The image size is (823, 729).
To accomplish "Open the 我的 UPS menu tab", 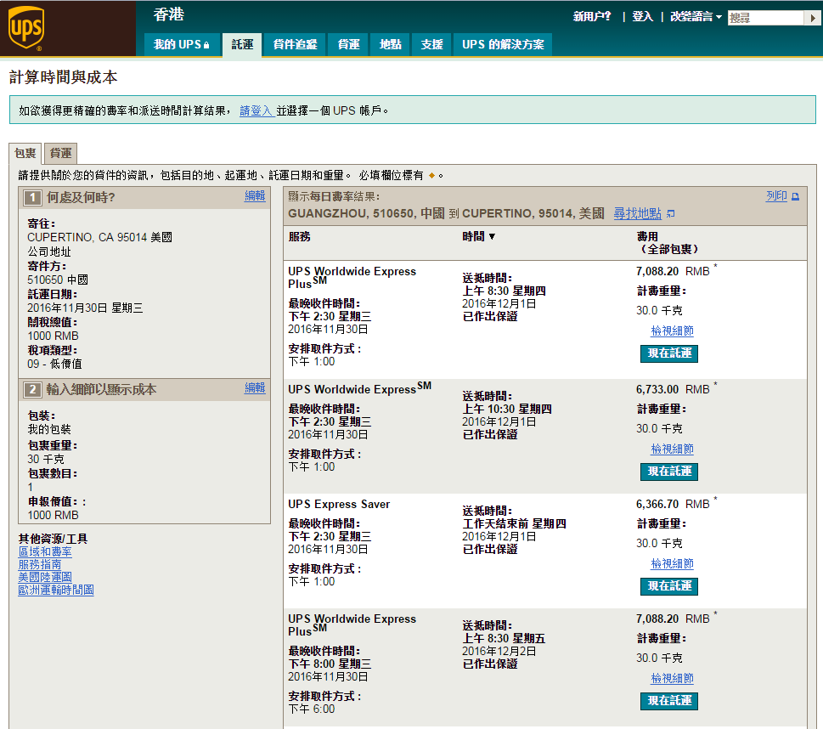I will click(x=181, y=45).
